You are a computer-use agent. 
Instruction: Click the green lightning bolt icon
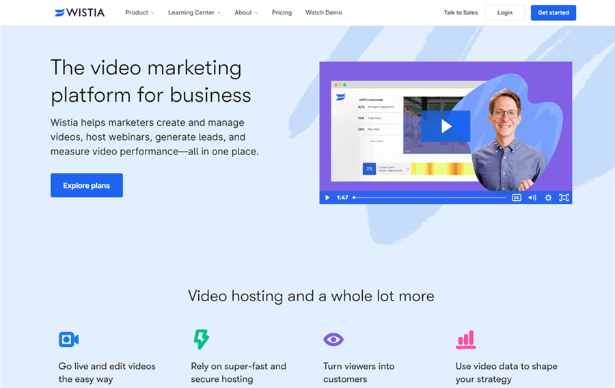point(201,339)
